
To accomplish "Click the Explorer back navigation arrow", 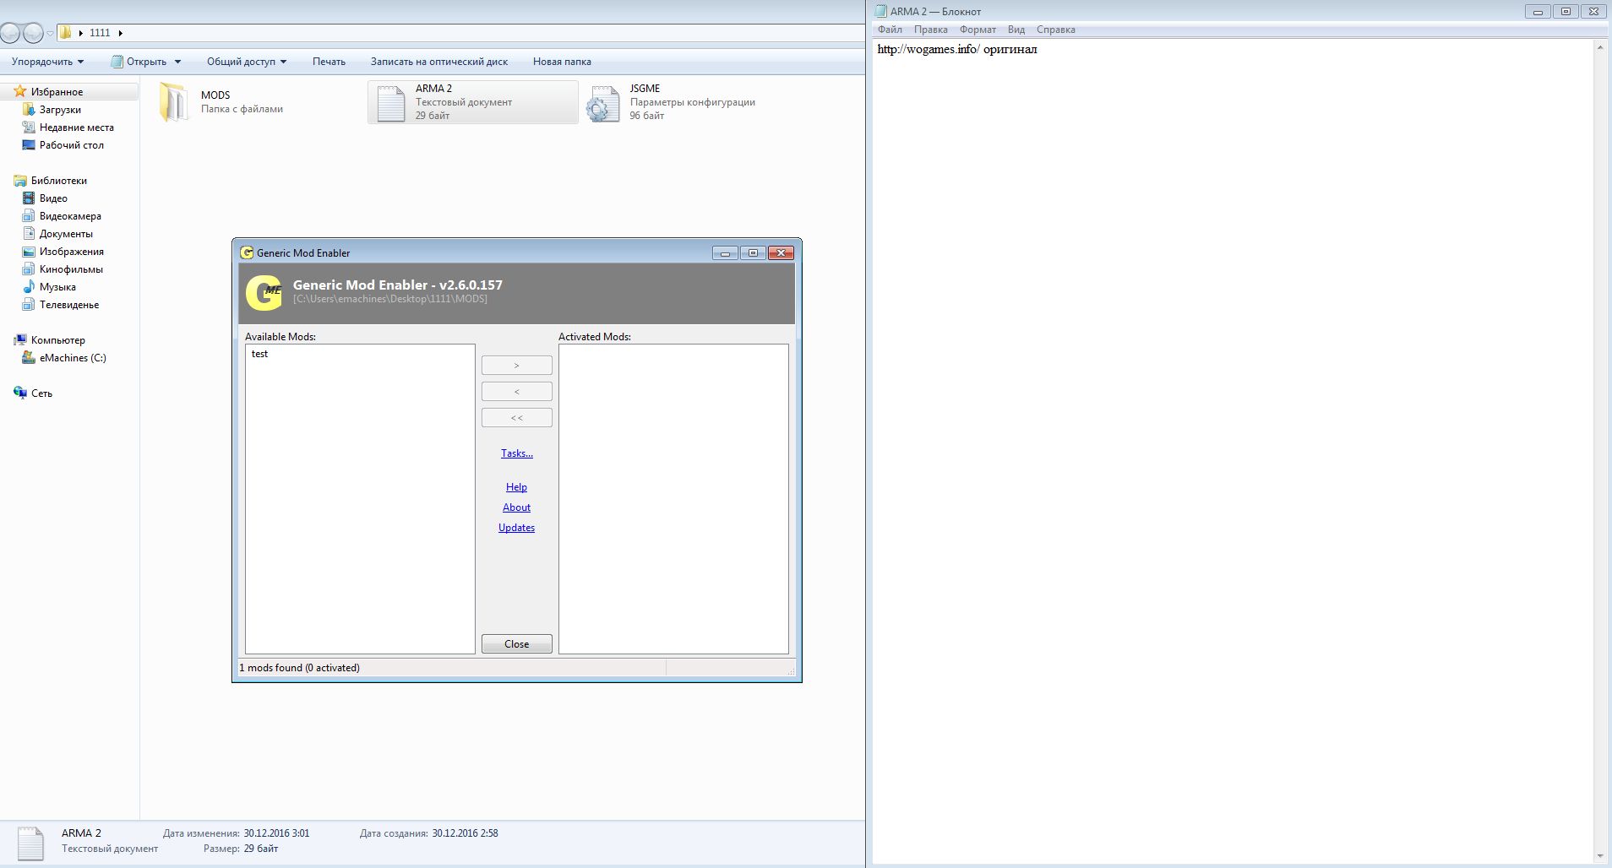I will [x=10, y=33].
